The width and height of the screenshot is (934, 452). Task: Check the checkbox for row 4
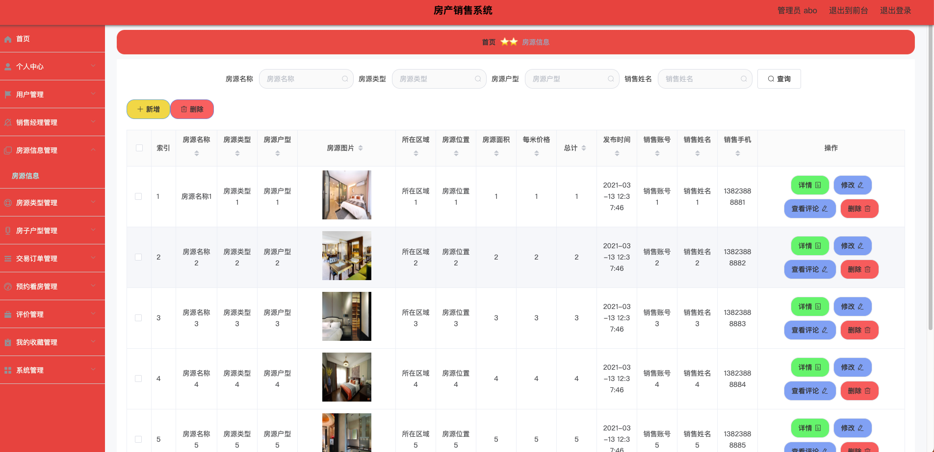[138, 379]
